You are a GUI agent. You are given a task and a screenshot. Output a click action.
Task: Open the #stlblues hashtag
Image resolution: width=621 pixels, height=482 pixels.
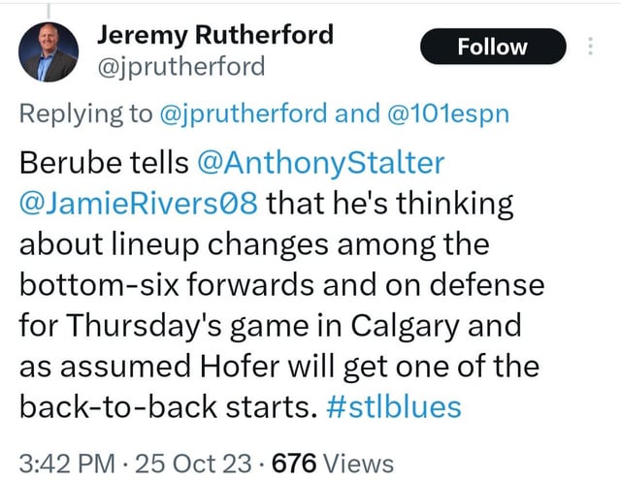394,407
